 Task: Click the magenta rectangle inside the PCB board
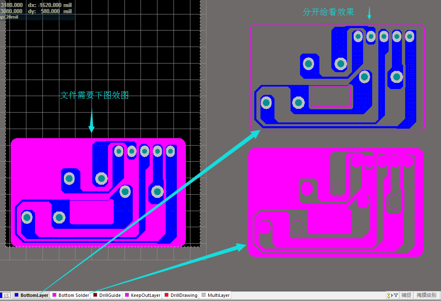coord(91,212)
